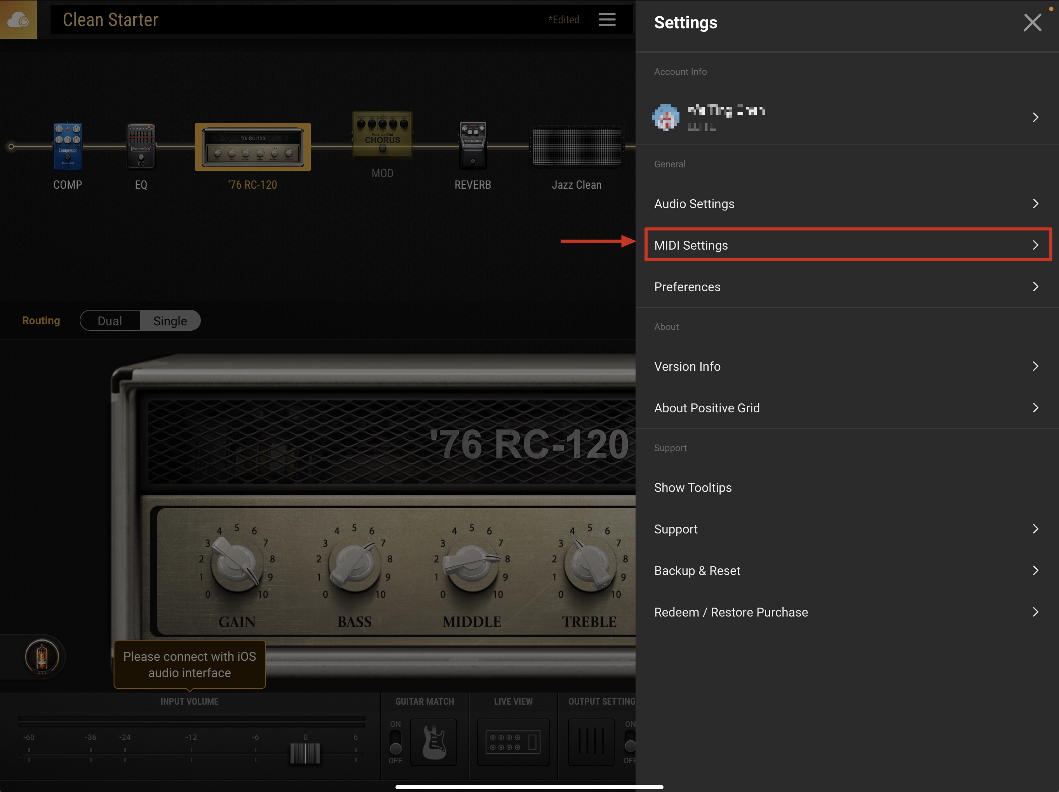Screen dimensions: 1059x792
Task: Click the TREBLE knob on amp
Action: click(590, 564)
